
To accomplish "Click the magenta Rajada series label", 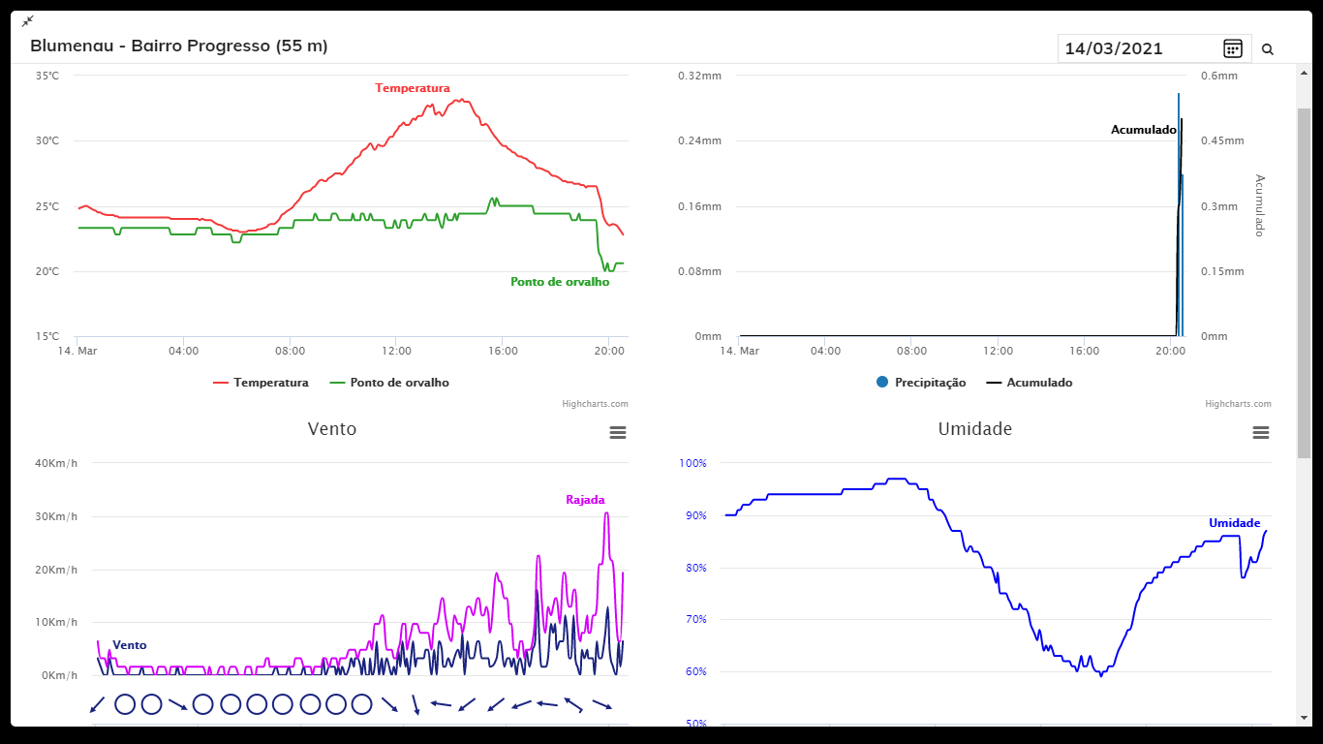I will click(x=585, y=500).
